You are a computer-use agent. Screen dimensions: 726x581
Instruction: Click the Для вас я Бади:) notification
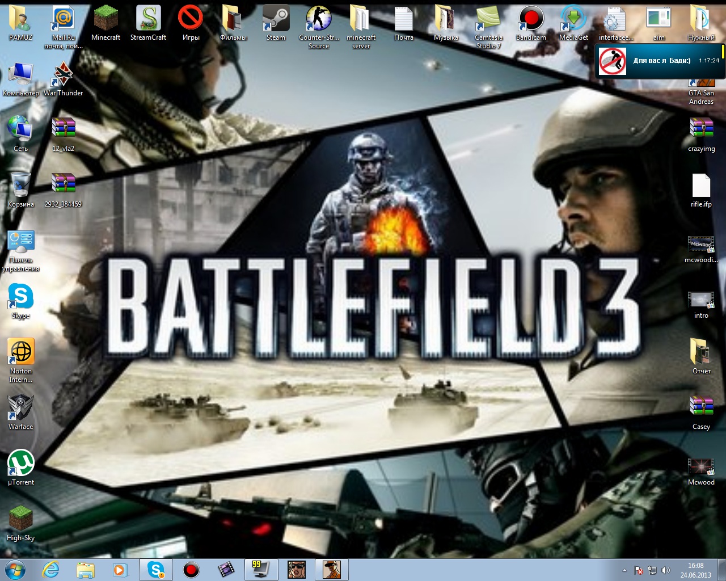[x=661, y=61]
